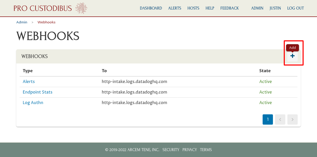Open the Help menu item
Image resolution: width=317 pixels, height=157 pixels.
[210, 8]
